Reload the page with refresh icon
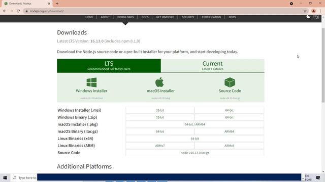The image size is (325, 182). (x=18, y=11)
